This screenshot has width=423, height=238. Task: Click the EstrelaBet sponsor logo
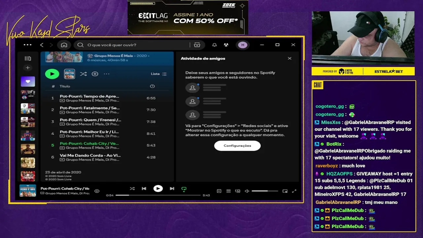[388, 71]
